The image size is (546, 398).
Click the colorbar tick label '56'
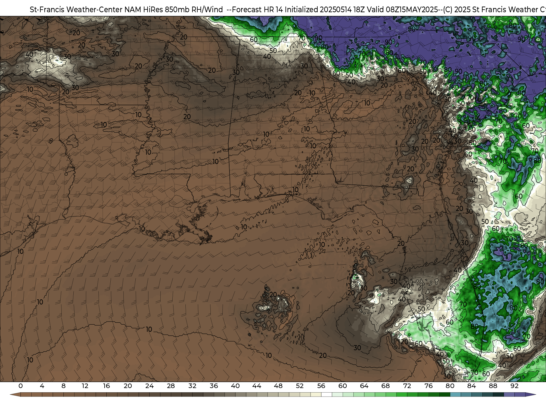click(321, 386)
